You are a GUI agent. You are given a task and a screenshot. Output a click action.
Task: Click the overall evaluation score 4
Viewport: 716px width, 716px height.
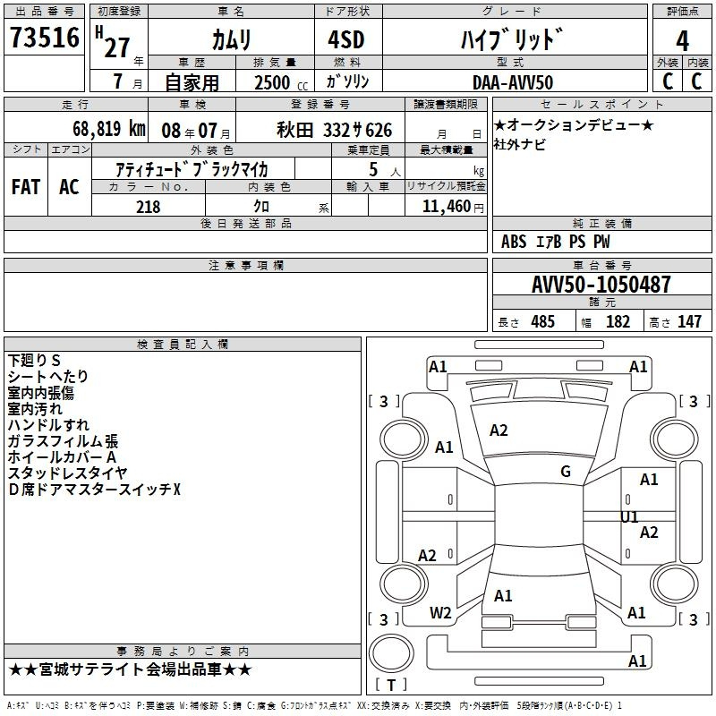682,39
